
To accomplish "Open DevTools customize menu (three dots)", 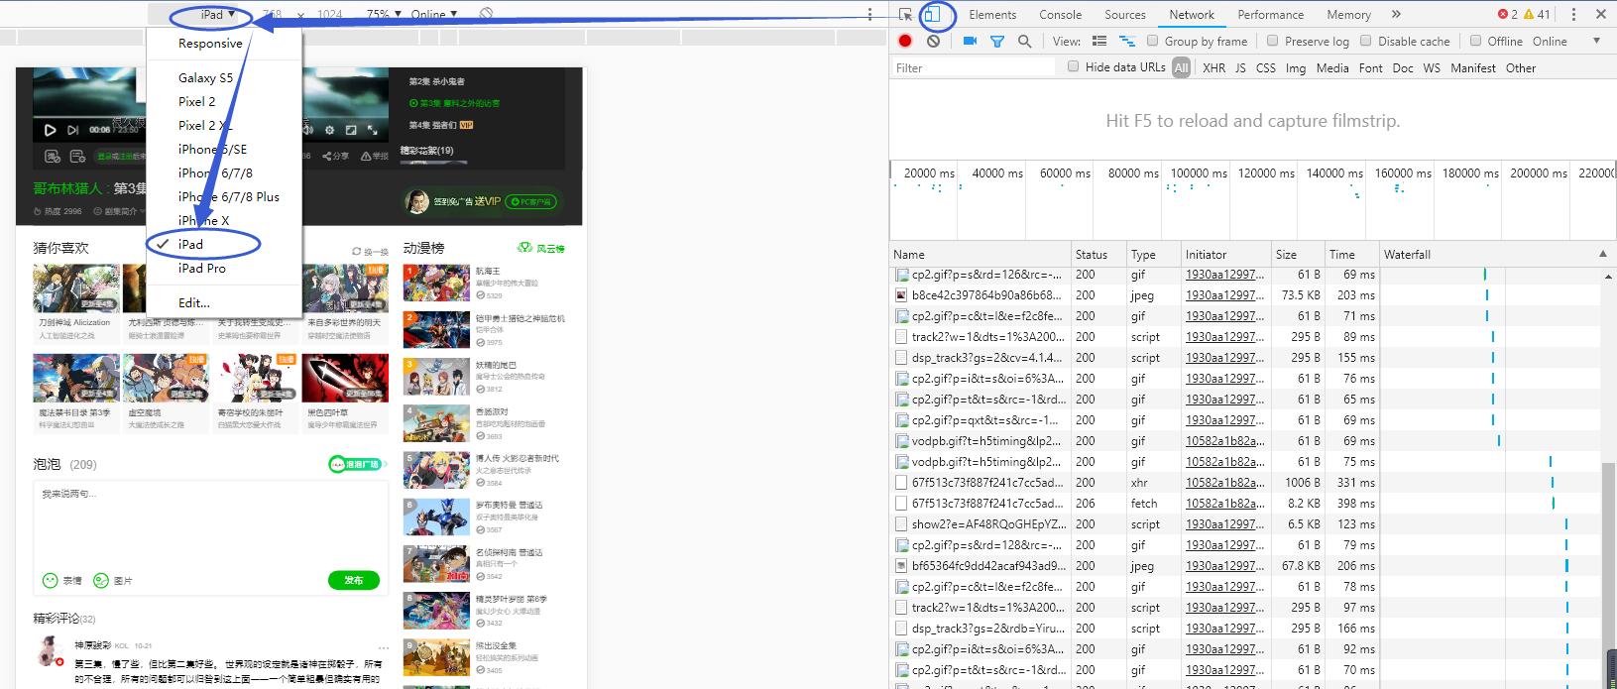I will click(1573, 15).
